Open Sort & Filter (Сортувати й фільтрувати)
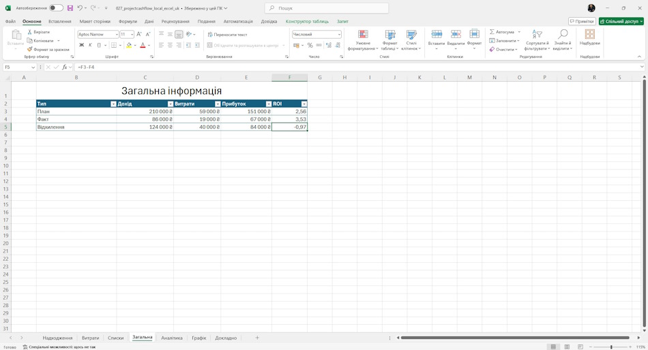 tap(537, 40)
